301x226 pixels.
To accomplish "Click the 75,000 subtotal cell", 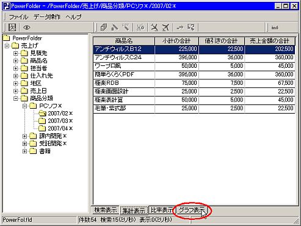I will point(176,83).
